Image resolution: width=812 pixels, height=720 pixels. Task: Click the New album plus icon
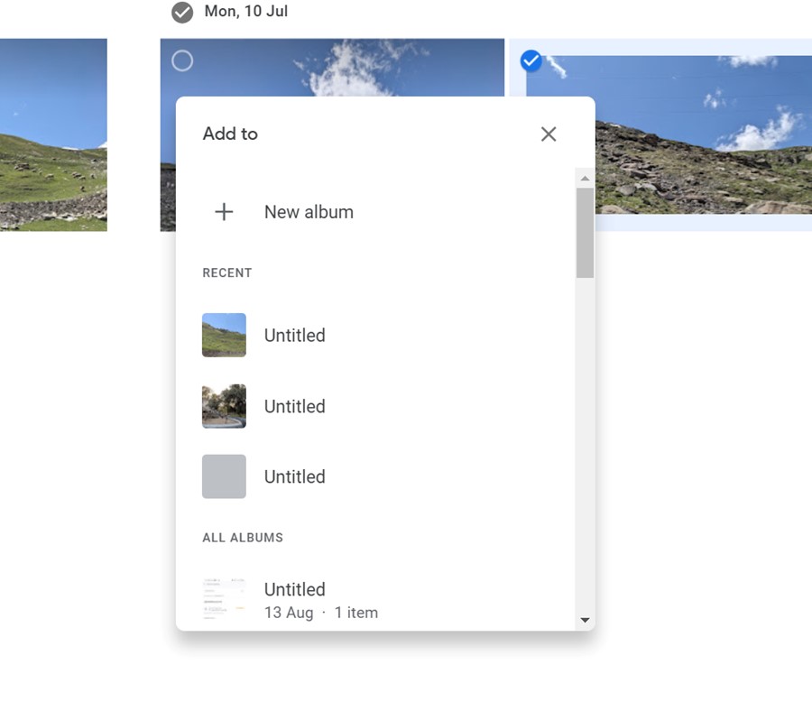click(x=223, y=211)
